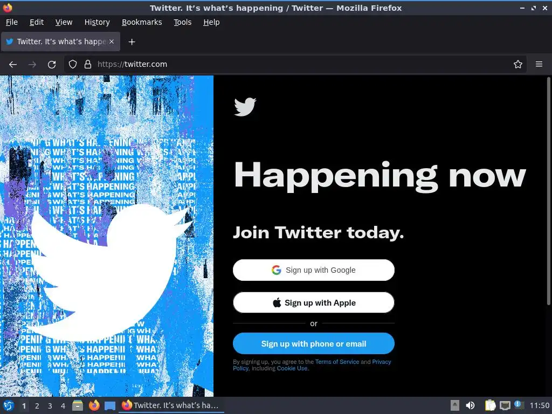The height and width of the screenshot is (414, 552).
Task: Minimize the Firefox window
Action: (522, 8)
